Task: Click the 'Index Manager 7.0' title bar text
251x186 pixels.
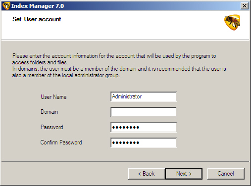Action: click(38, 6)
